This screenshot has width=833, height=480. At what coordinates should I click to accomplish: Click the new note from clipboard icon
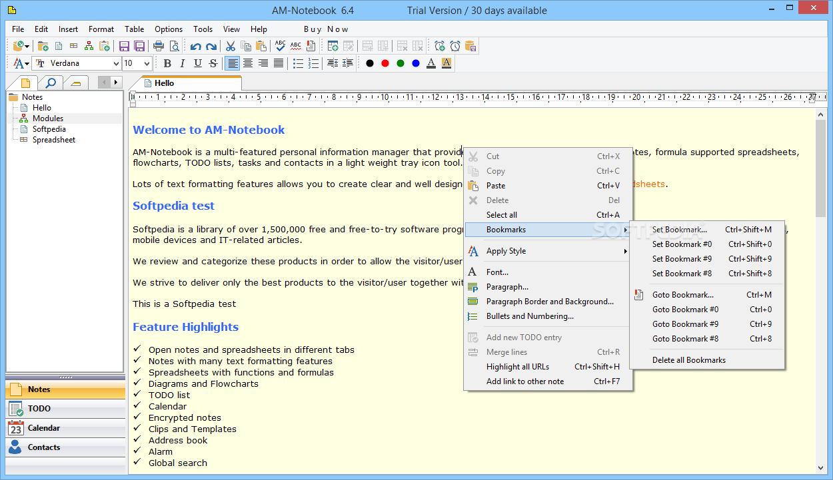point(104,46)
